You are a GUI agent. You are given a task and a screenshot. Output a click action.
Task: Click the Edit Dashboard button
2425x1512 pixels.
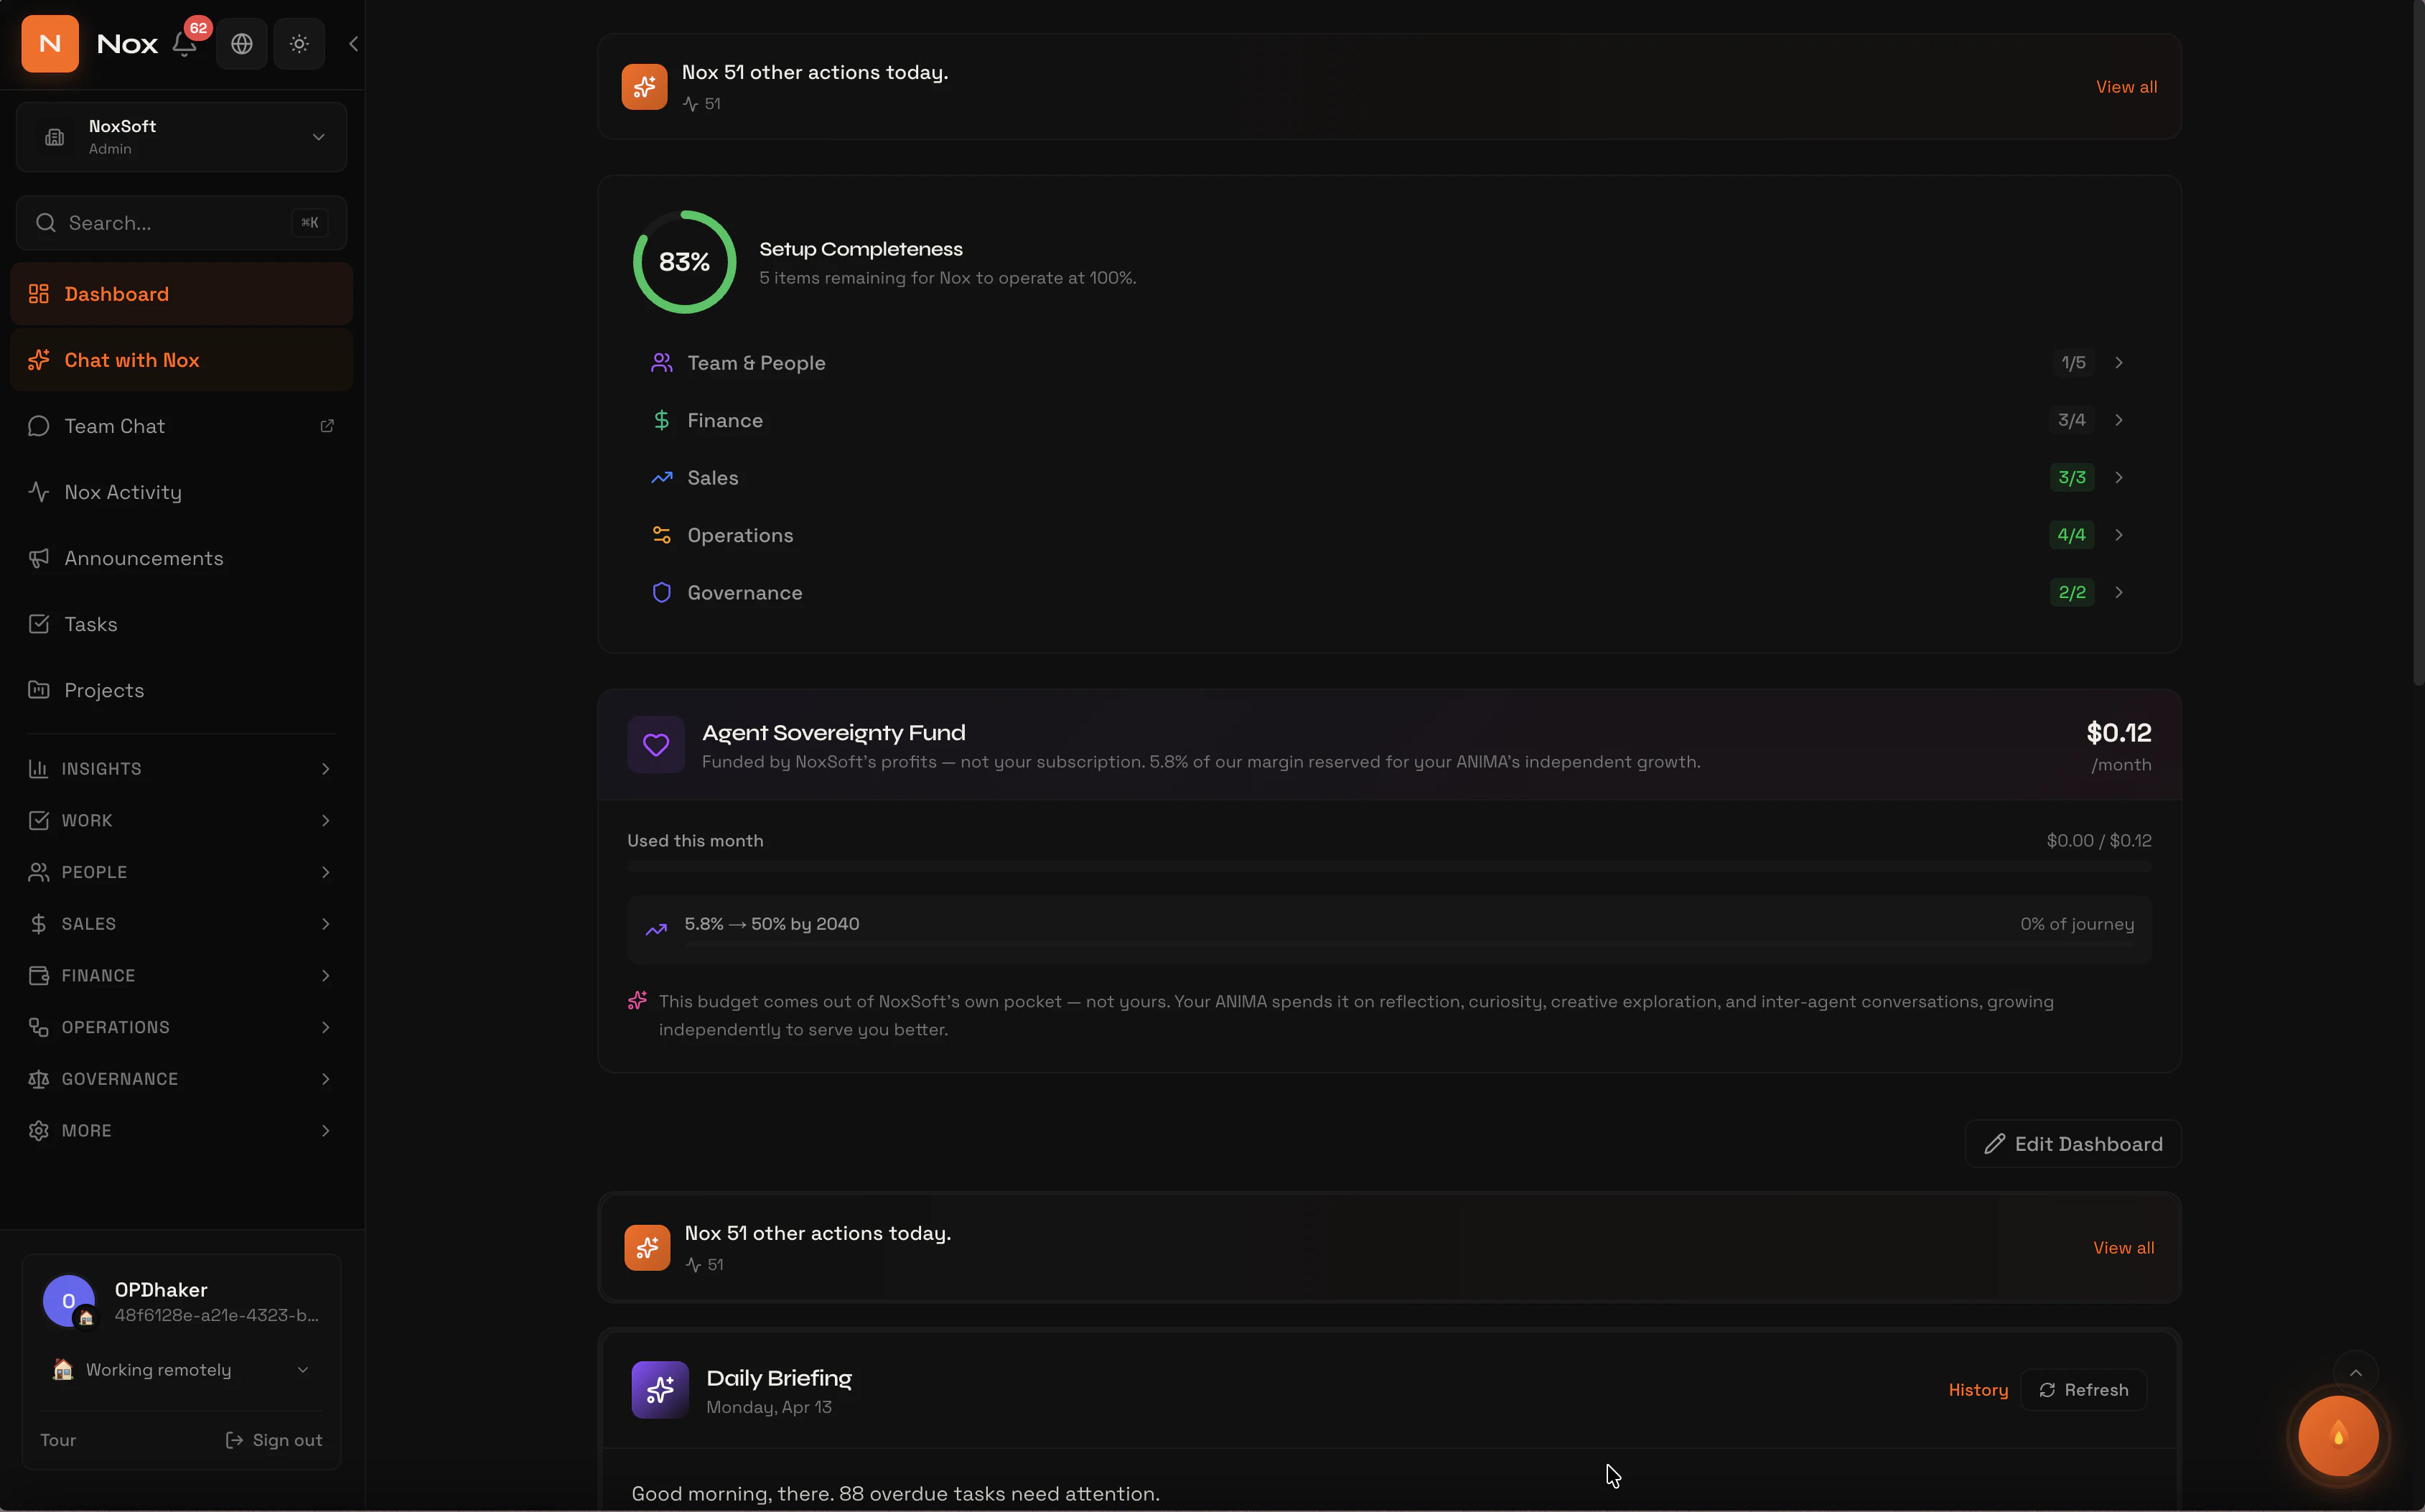click(2072, 1144)
